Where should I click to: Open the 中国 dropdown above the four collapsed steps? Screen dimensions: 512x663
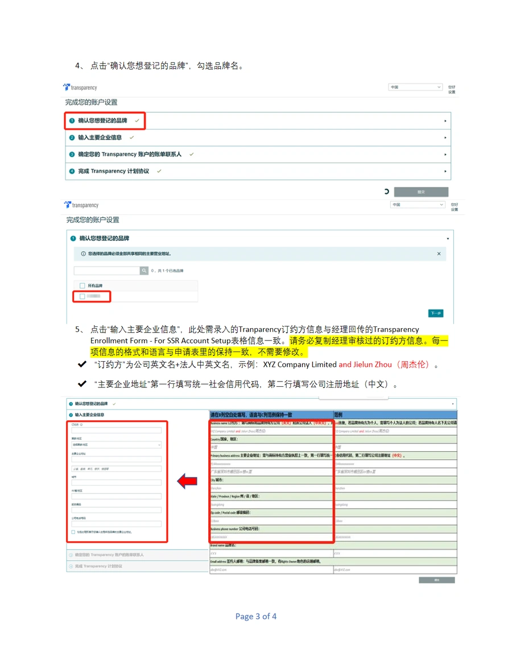[415, 87]
